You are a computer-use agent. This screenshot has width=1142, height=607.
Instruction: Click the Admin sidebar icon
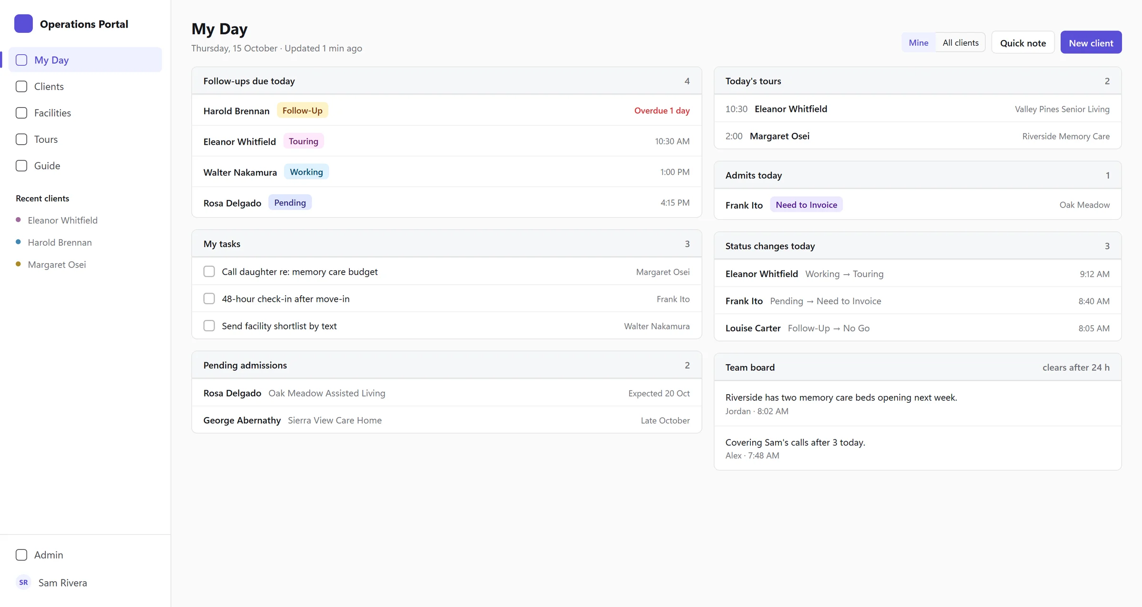21,555
